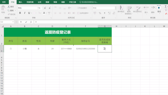
Task: Open the Merge and Center dropdown arrow
Action: coord(90,13)
